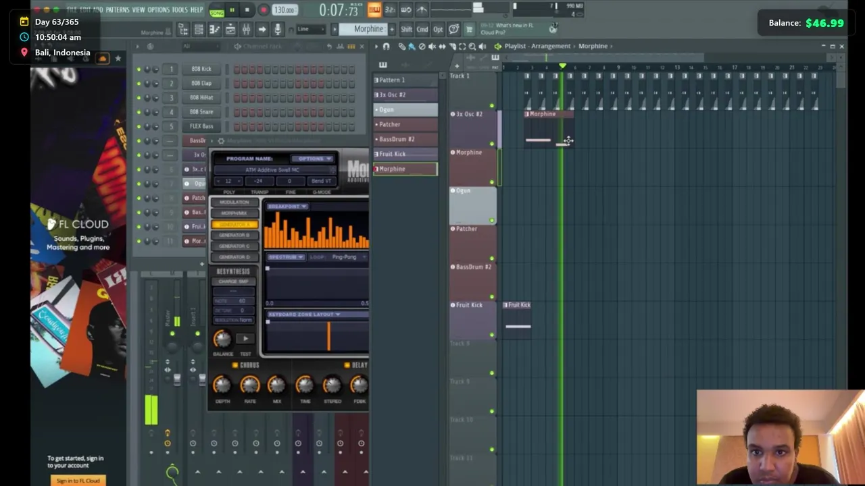Select GENERATOR B in Morphine
Image resolution: width=865 pixels, height=486 pixels.
click(x=234, y=235)
